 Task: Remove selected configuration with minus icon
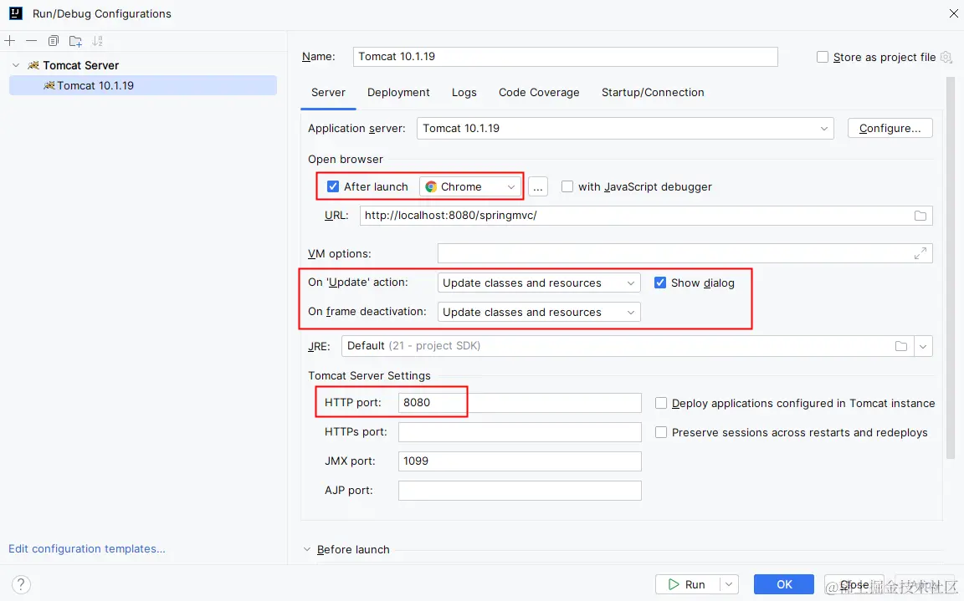[x=31, y=41]
